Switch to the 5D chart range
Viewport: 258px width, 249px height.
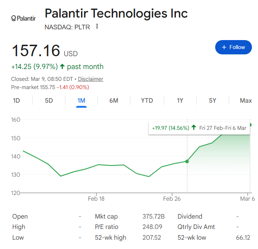point(49,101)
